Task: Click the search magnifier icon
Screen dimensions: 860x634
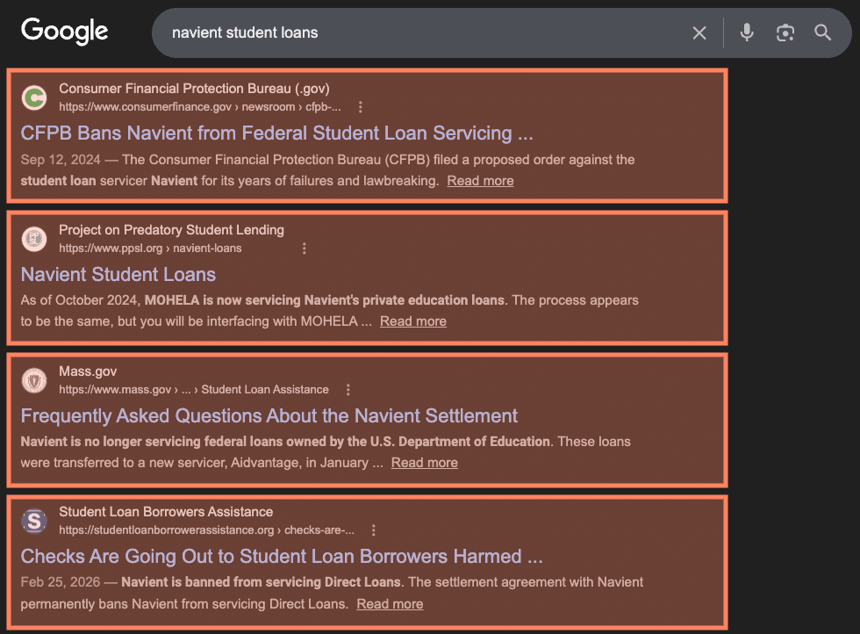Action: point(822,32)
